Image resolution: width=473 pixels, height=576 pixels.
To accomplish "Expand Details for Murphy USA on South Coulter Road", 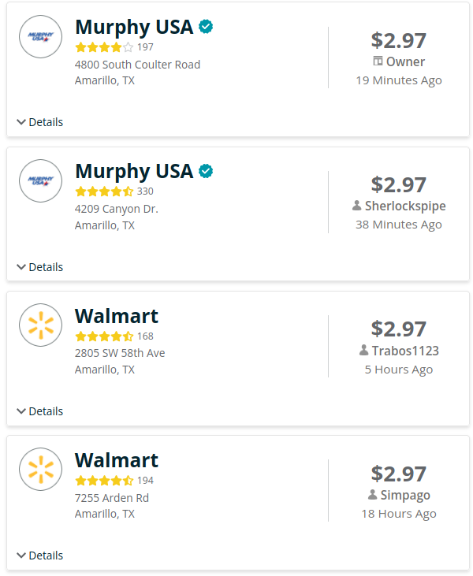I will point(40,122).
